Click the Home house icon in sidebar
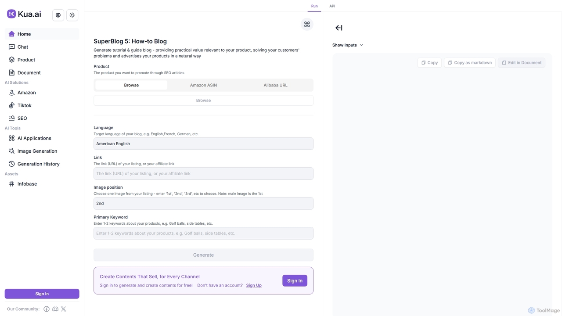 [12, 34]
